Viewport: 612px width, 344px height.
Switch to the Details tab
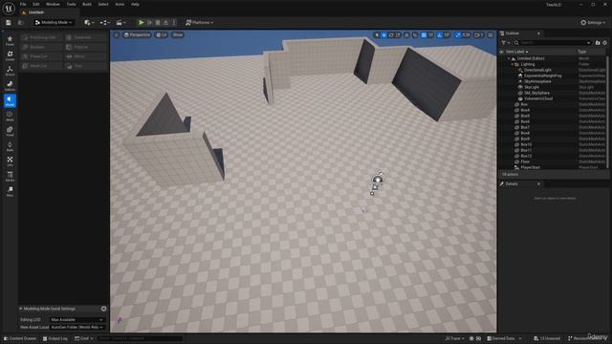click(512, 184)
